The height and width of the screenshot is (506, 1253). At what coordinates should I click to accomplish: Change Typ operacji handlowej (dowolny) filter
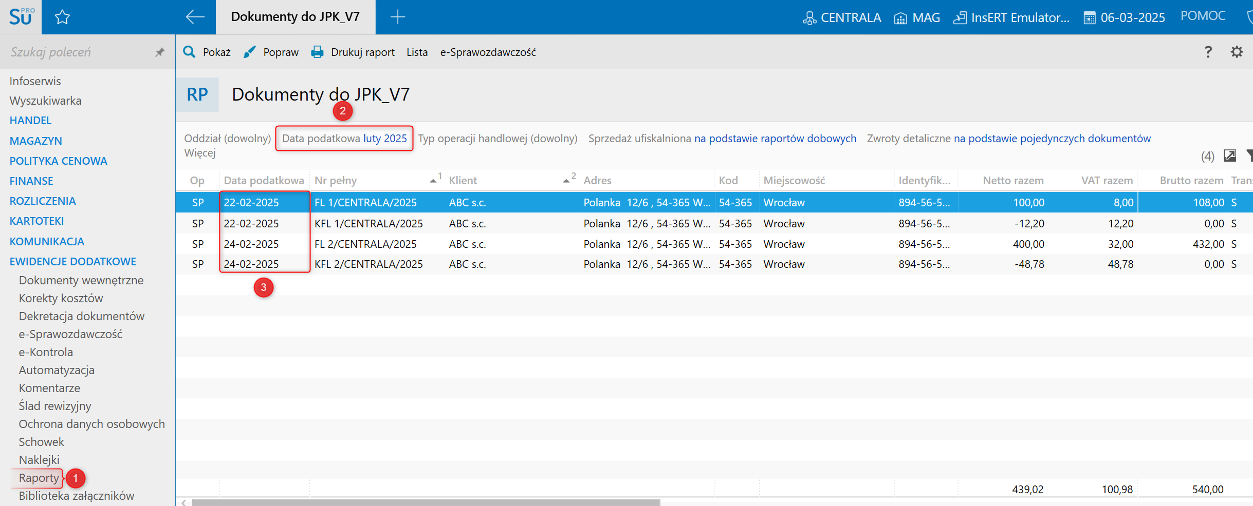(497, 139)
